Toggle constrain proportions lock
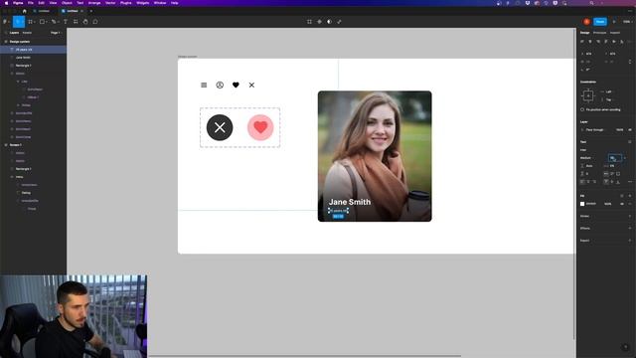The width and height of the screenshot is (636, 358). (x=629, y=62)
